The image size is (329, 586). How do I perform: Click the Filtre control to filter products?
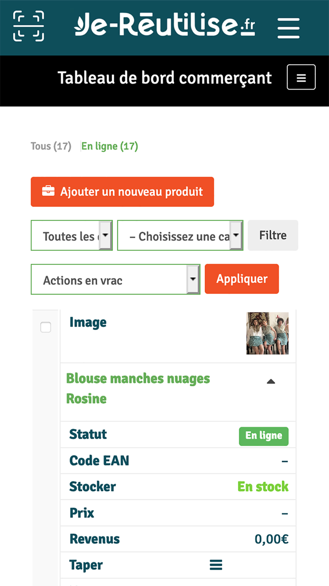click(x=273, y=236)
